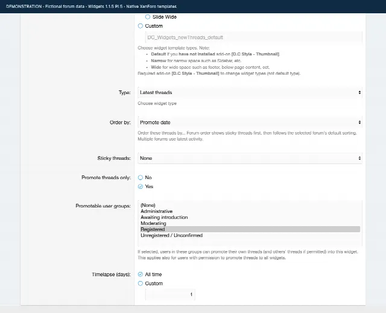
Task: Click the DEMONSTRATION header banner text
Action: [91, 7]
